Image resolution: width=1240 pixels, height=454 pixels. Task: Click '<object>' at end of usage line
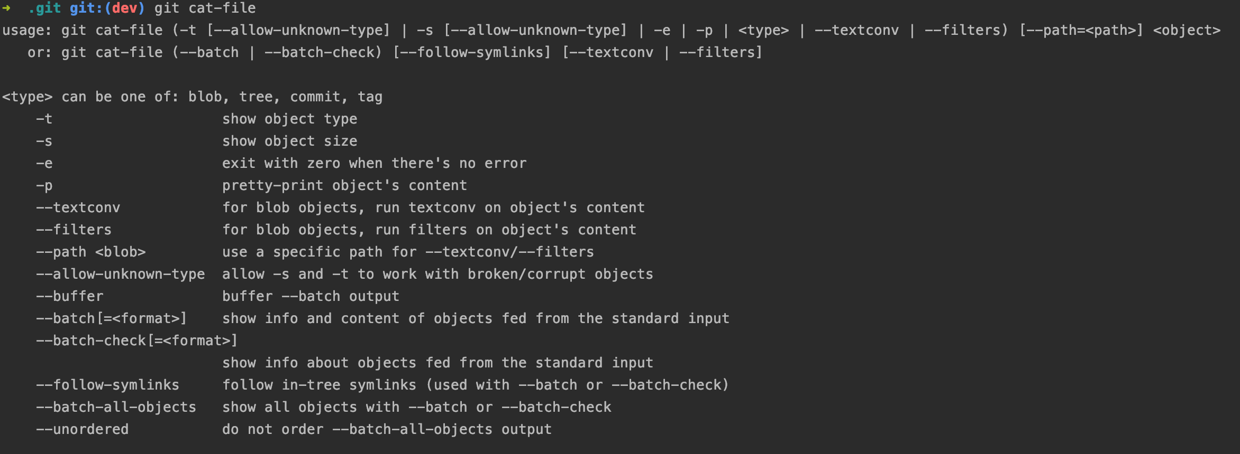1187,30
